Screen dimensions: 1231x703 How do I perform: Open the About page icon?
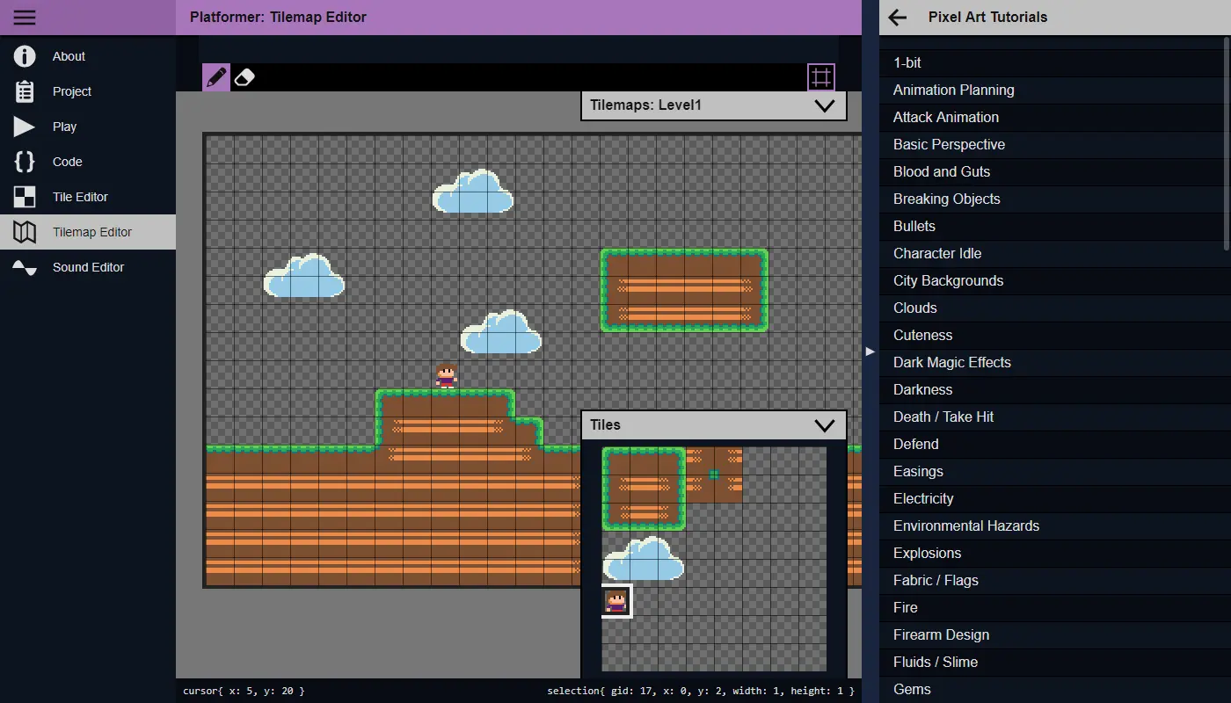click(25, 56)
